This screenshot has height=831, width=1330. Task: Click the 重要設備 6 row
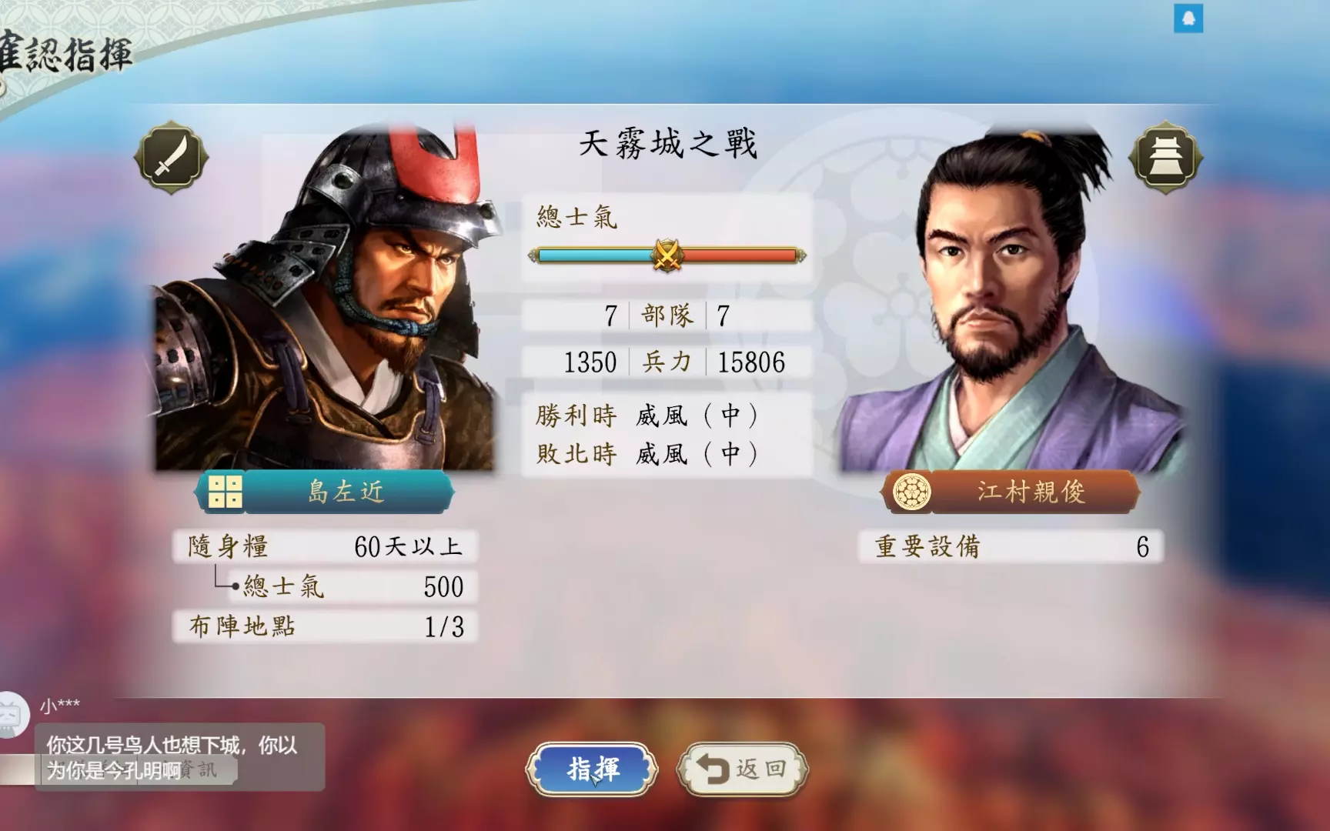(1010, 546)
